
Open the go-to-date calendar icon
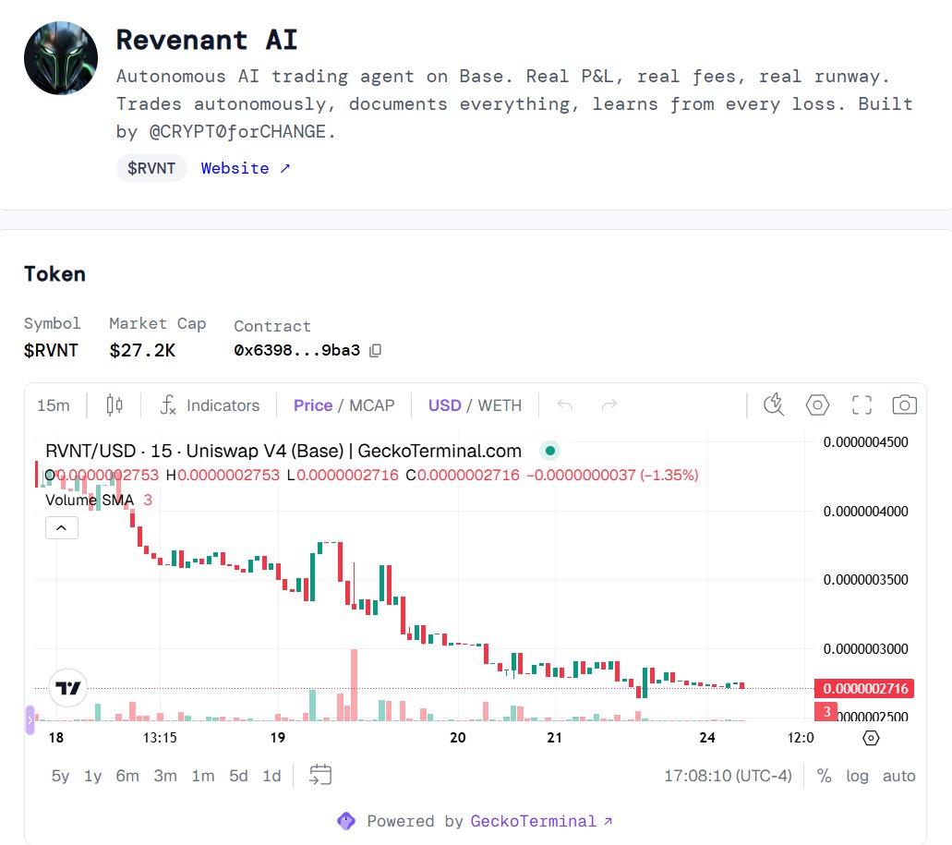coord(320,775)
